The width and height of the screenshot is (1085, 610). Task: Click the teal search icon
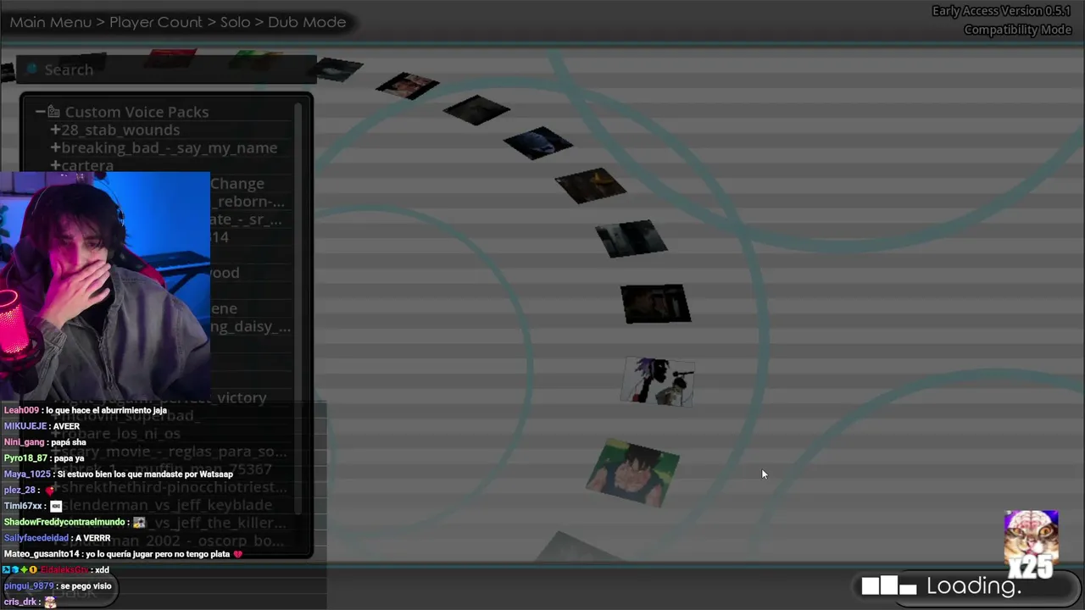(x=32, y=69)
